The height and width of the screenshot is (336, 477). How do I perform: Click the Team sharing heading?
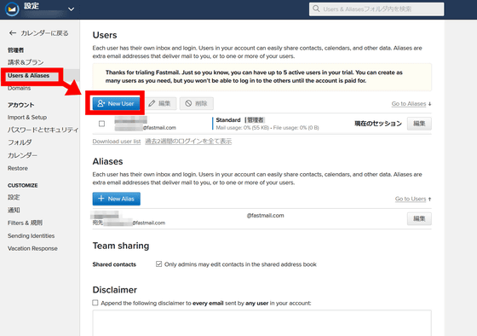click(121, 246)
